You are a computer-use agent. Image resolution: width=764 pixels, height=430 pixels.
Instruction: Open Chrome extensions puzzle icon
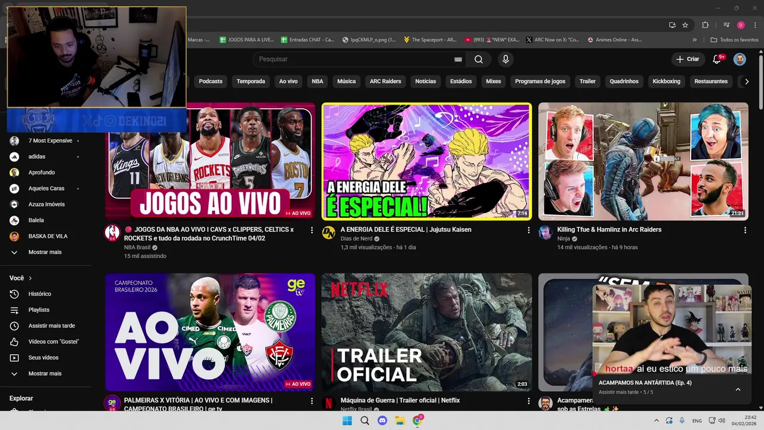705,25
